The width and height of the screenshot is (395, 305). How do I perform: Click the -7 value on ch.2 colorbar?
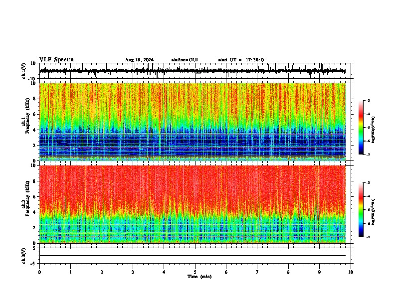coord(368,237)
